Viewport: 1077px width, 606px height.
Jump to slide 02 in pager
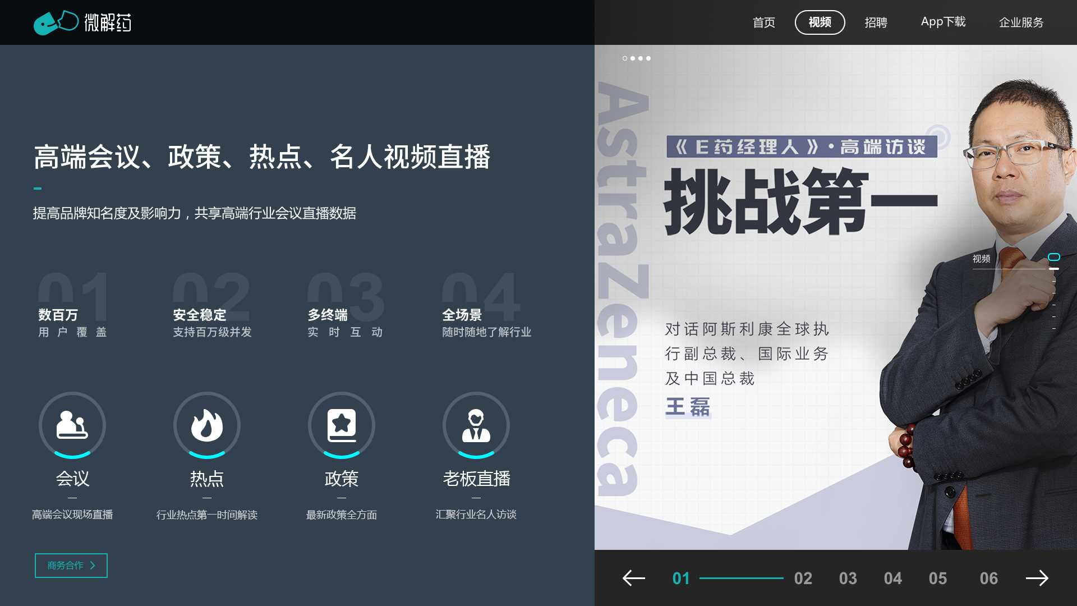(803, 579)
